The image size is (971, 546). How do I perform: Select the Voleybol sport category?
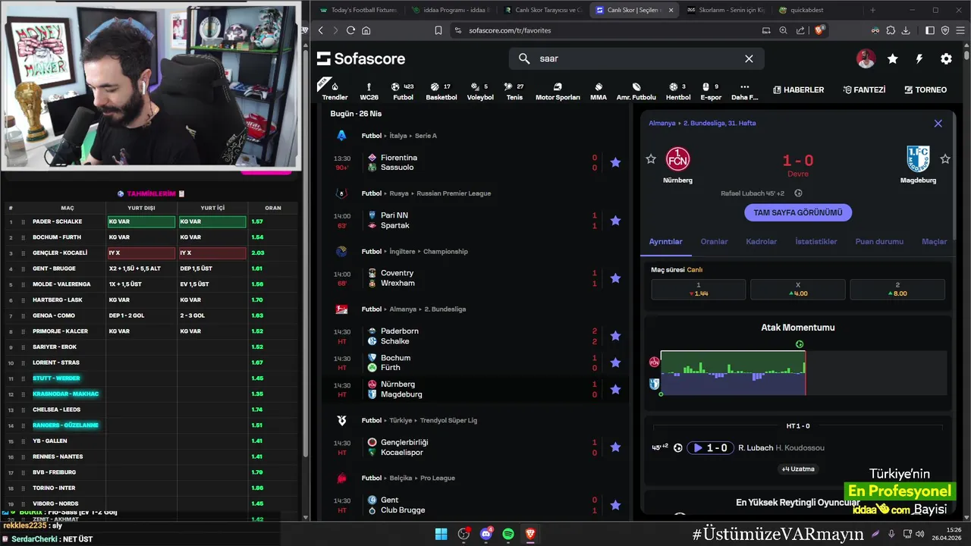[x=479, y=90]
